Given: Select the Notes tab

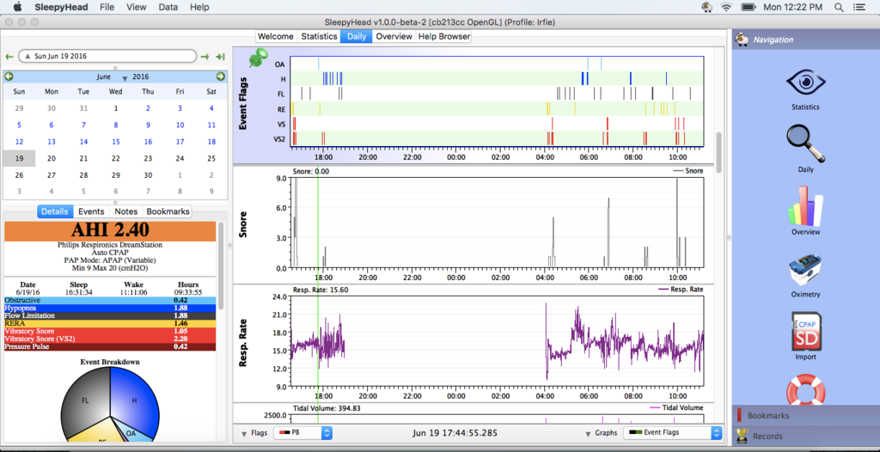Looking at the screenshot, I should click(x=126, y=211).
